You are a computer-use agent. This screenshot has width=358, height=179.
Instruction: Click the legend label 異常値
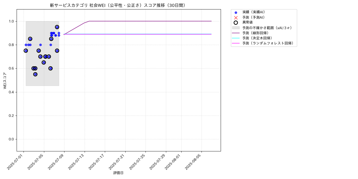[x=248, y=23]
